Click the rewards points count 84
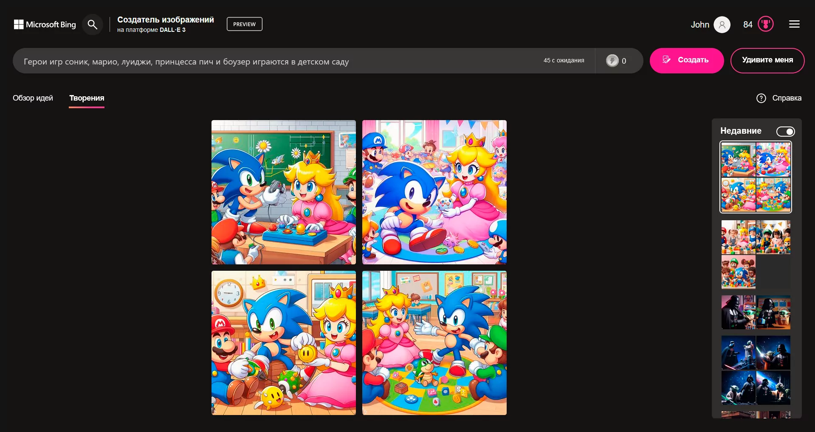This screenshot has height=432, width=815. point(748,25)
